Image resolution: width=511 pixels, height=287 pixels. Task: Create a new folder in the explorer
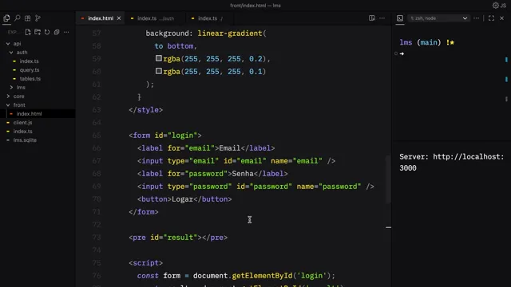[x=38, y=32]
